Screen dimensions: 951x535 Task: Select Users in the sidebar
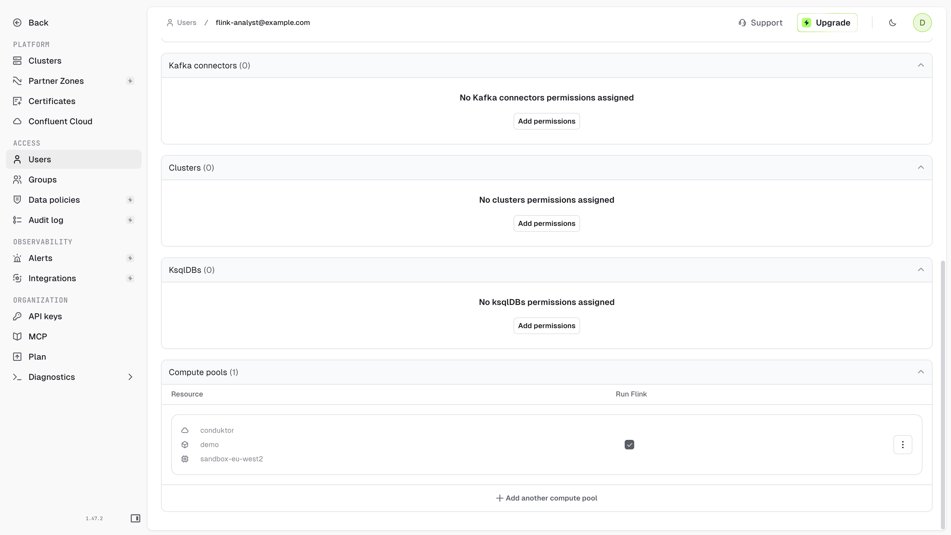73,160
